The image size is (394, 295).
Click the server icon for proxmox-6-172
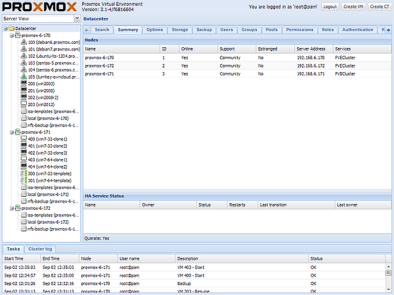point(18,208)
